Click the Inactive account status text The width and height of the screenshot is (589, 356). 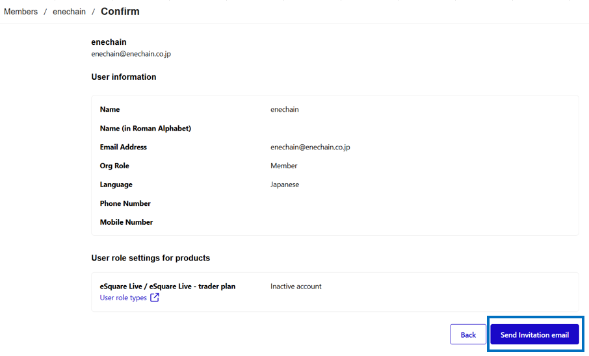click(296, 286)
